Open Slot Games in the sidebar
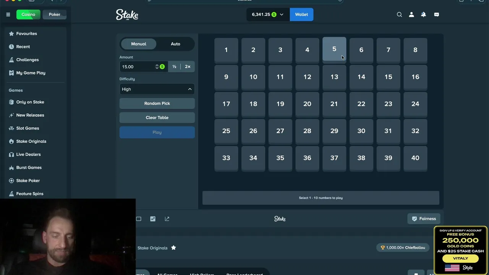This screenshot has height=275, width=489. (28, 128)
